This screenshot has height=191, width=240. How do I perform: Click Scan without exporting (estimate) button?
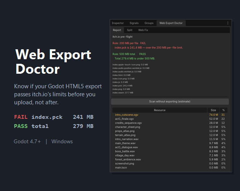(x=170, y=102)
